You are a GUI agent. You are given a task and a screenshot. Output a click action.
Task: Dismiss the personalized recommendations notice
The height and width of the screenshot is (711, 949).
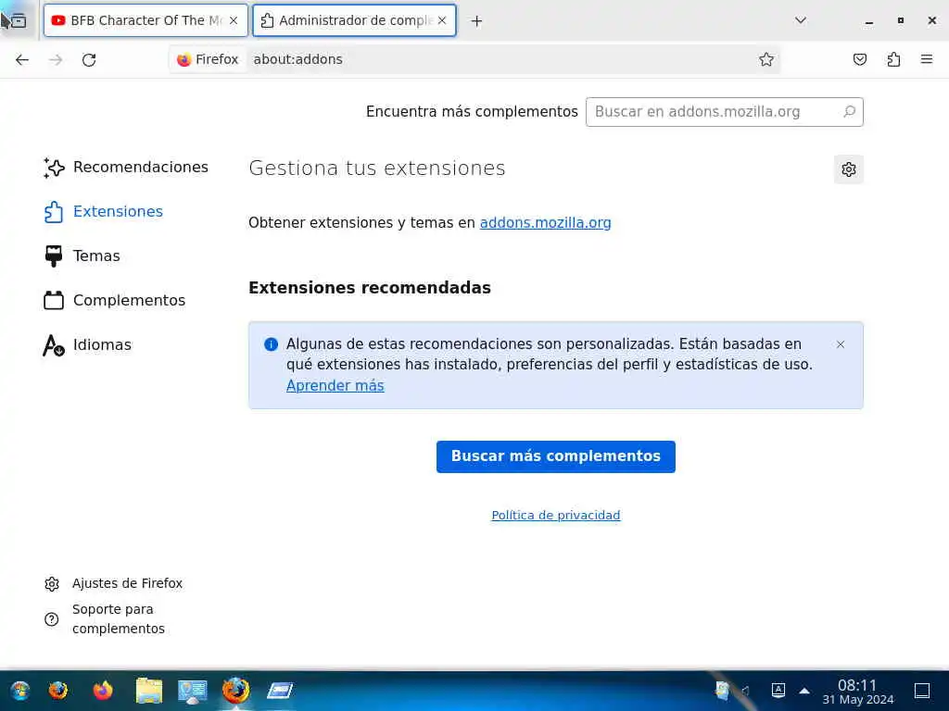840,344
